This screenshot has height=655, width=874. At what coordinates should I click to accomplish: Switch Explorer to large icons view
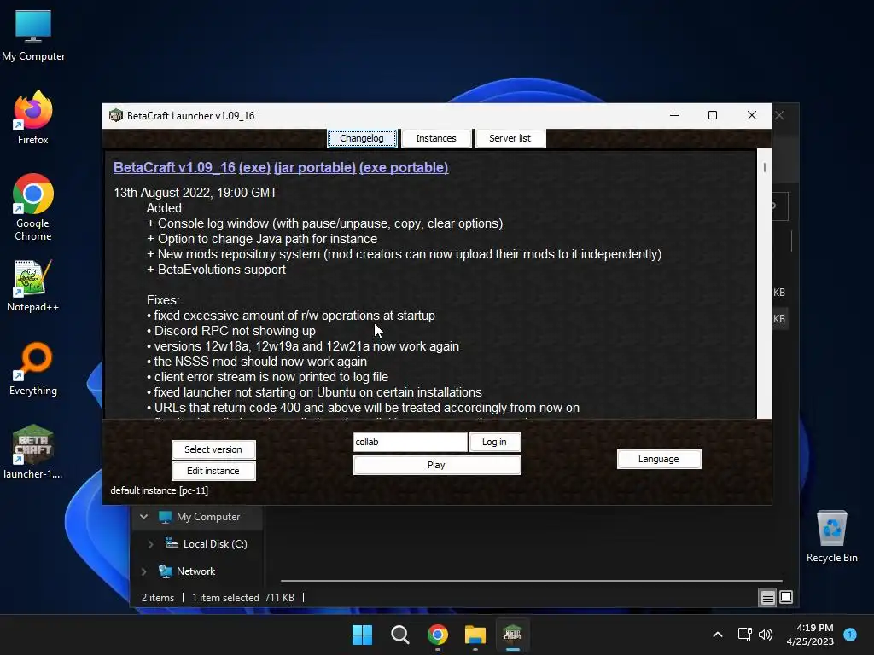[786, 598]
